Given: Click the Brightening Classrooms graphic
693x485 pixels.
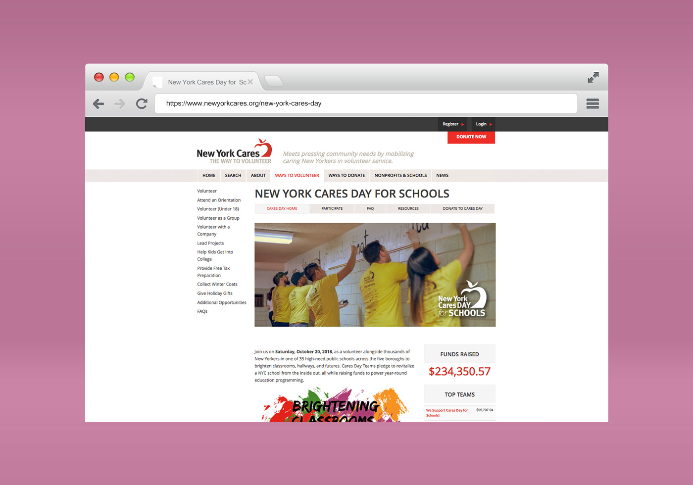Looking at the screenshot, I should tap(335, 405).
